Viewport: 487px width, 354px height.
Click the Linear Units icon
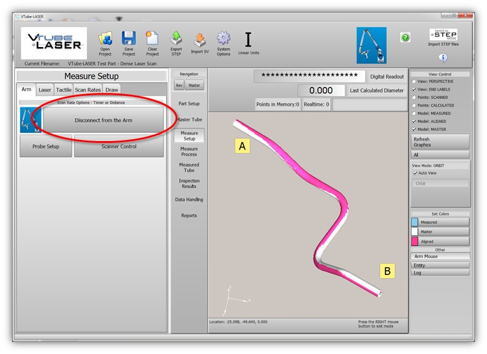coord(248,40)
